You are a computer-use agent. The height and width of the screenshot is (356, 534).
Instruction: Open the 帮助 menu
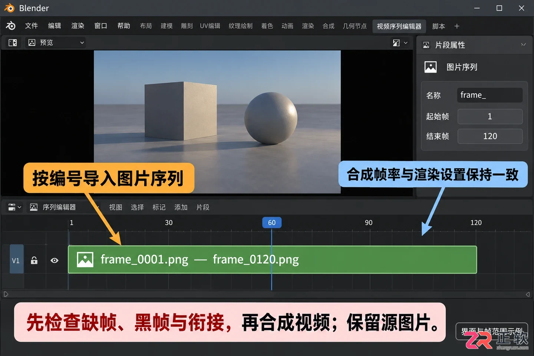pyautogui.click(x=124, y=26)
